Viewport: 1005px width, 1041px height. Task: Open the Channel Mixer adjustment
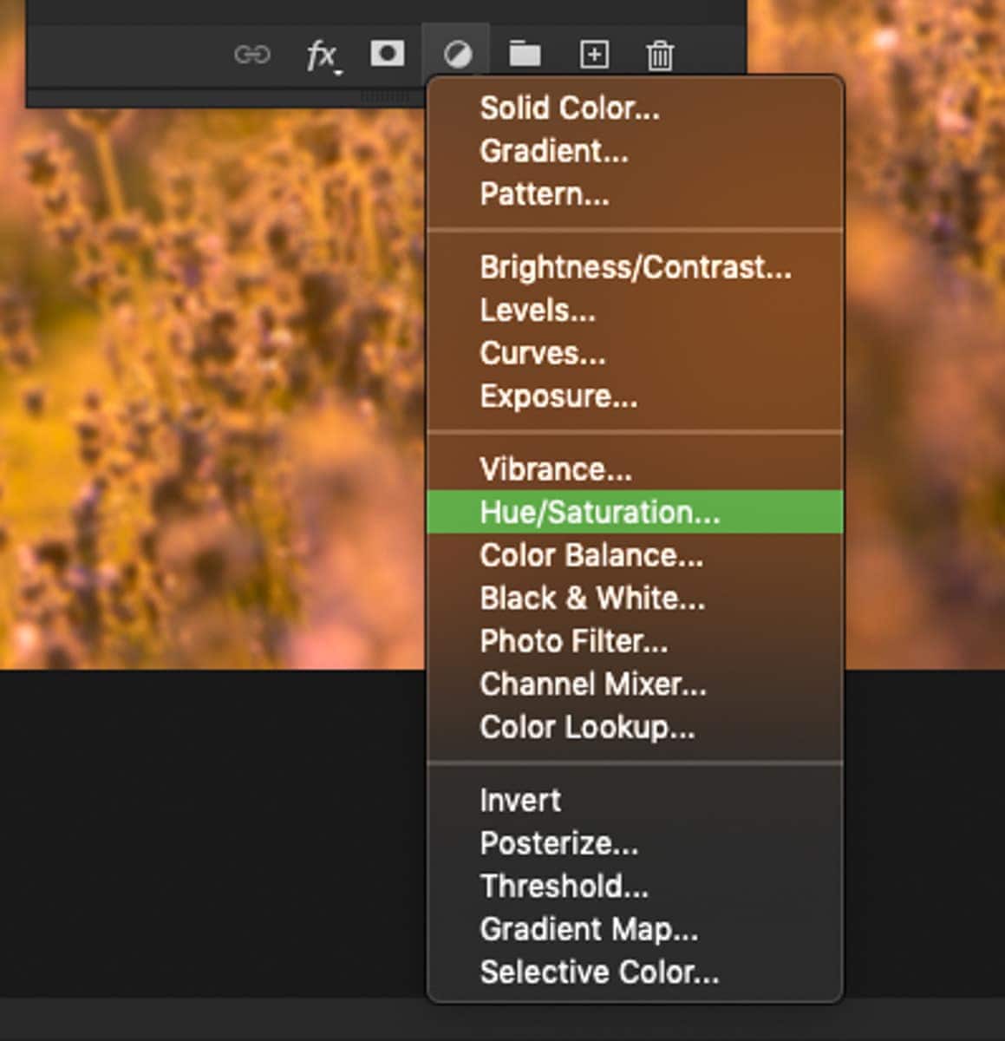coord(635,684)
